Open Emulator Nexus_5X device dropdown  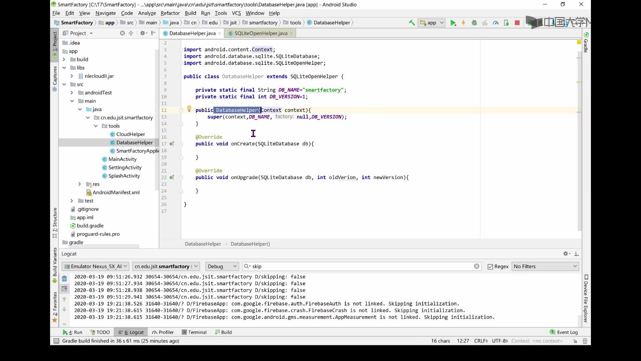(95, 266)
